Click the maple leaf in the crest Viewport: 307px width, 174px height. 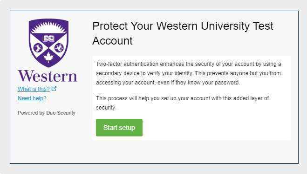click(x=48, y=58)
